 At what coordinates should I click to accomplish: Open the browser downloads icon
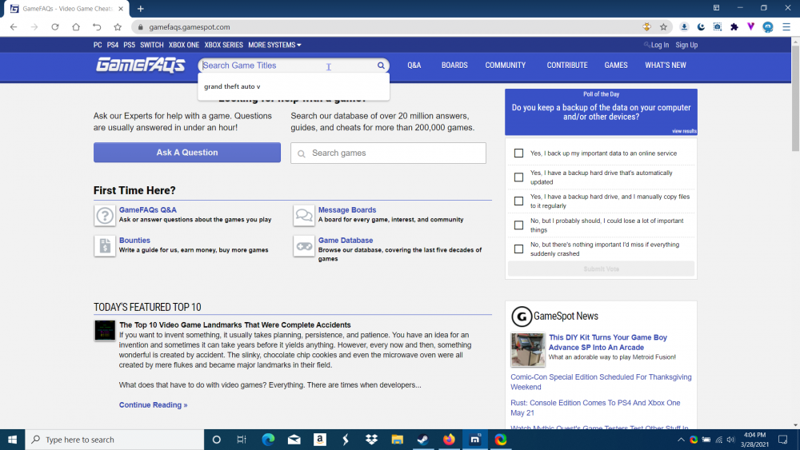pyautogui.click(x=684, y=27)
